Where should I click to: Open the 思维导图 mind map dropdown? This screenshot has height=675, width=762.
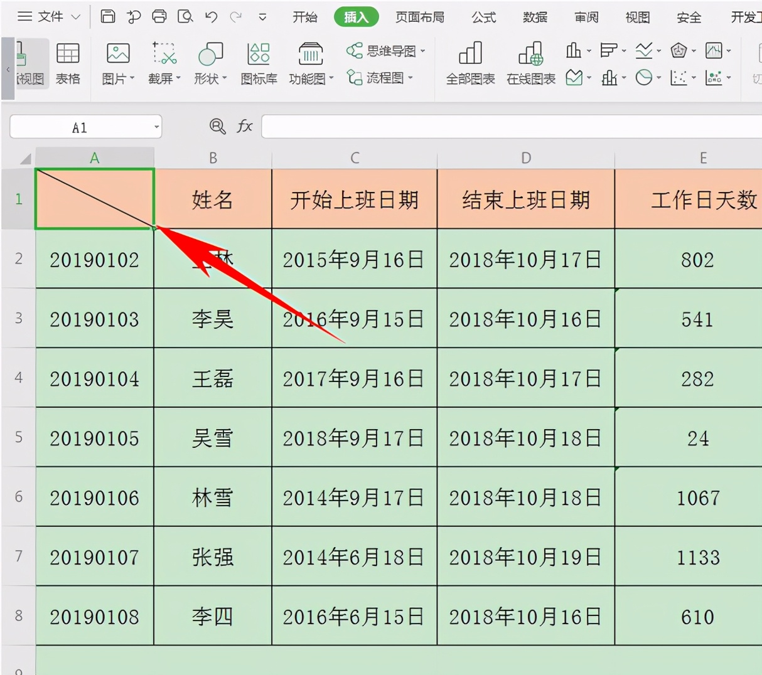click(423, 51)
